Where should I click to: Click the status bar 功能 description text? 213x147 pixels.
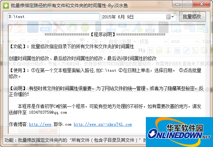click(75, 140)
